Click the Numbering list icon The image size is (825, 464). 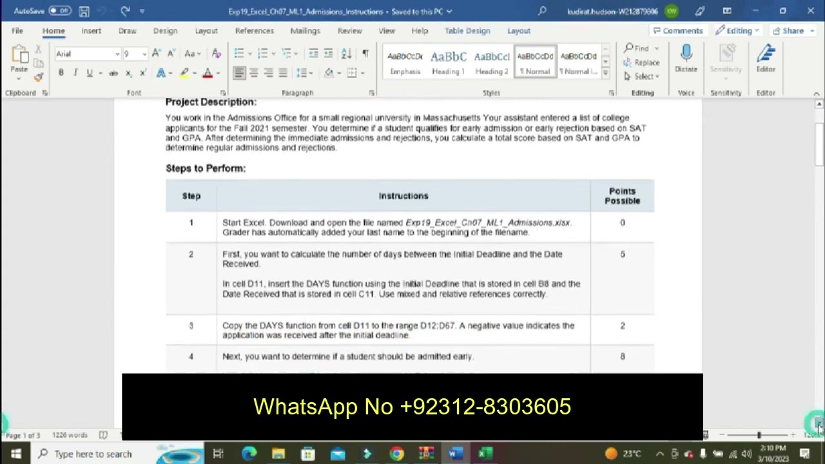point(262,53)
